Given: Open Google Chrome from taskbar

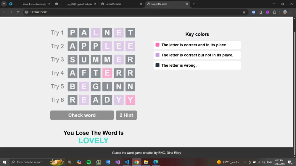Looking at the screenshot, I should (x=137, y=162).
